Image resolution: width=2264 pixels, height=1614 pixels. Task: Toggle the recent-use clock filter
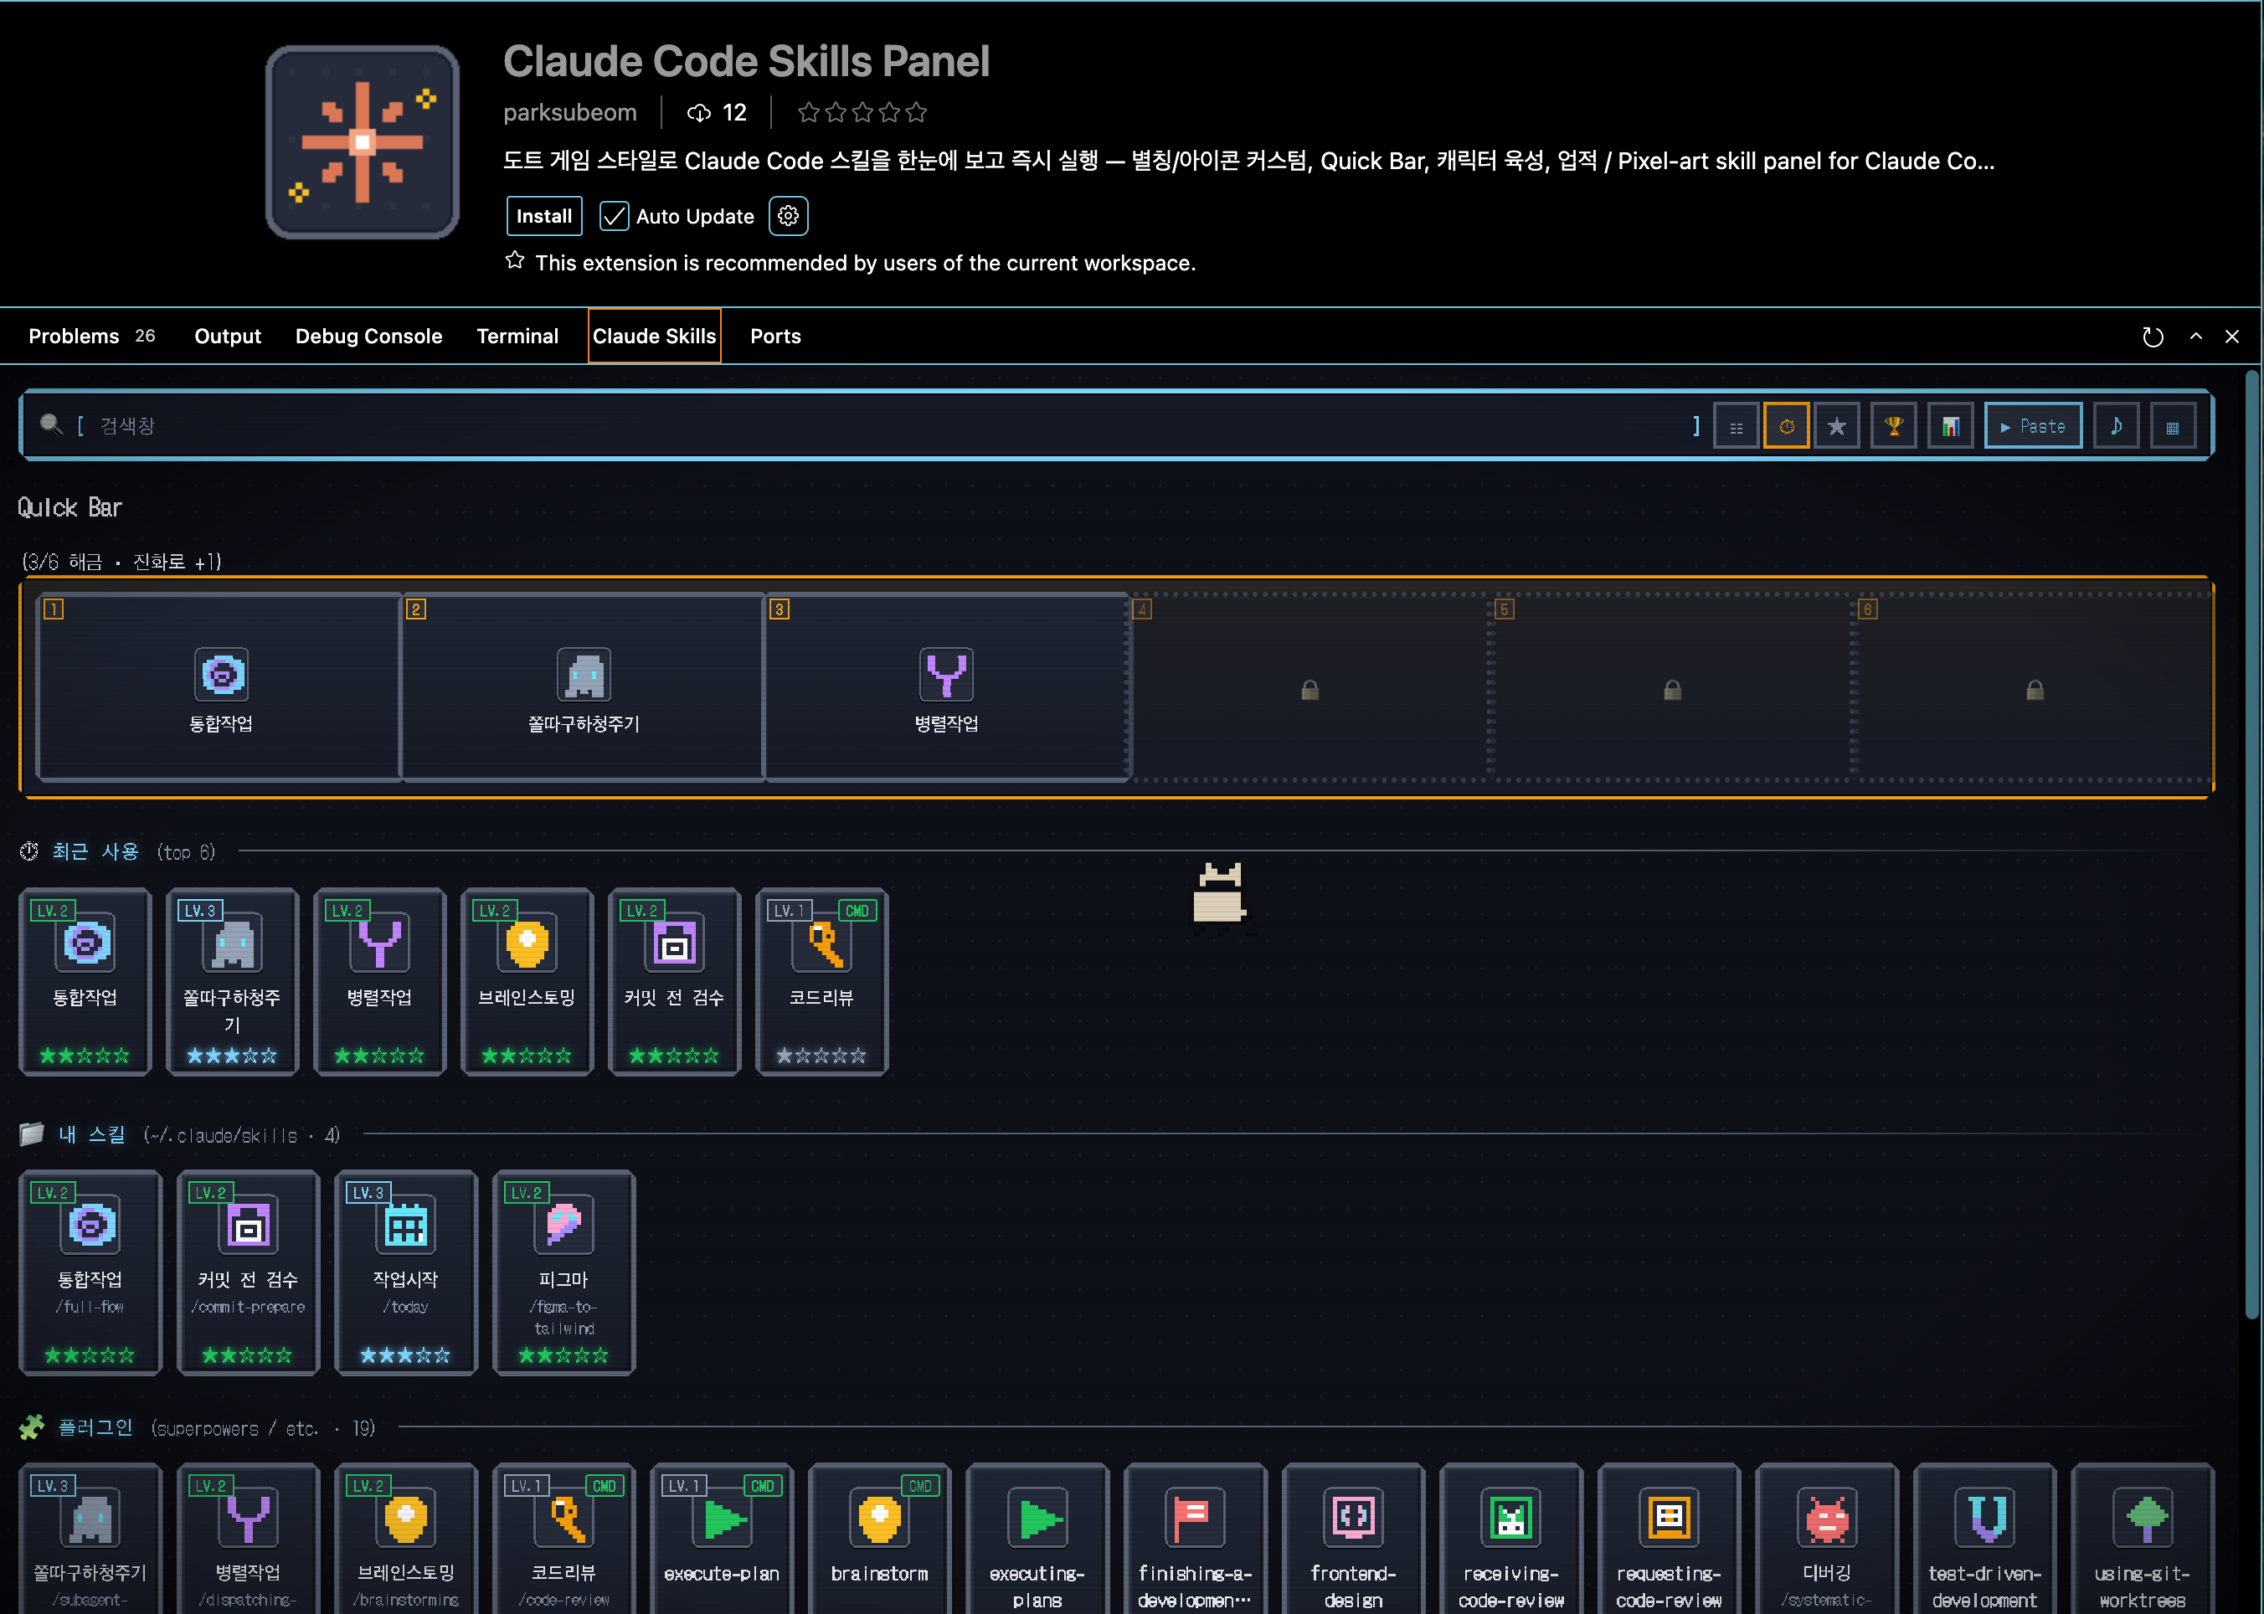point(1786,426)
